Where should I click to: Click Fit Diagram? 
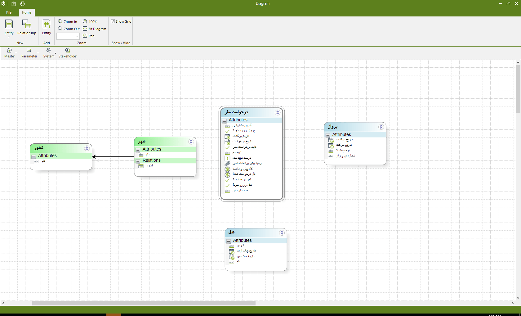click(95, 29)
